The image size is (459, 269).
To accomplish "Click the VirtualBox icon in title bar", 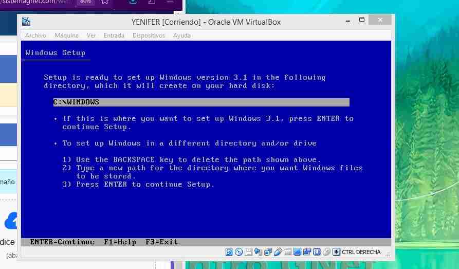I will point(27,22).
